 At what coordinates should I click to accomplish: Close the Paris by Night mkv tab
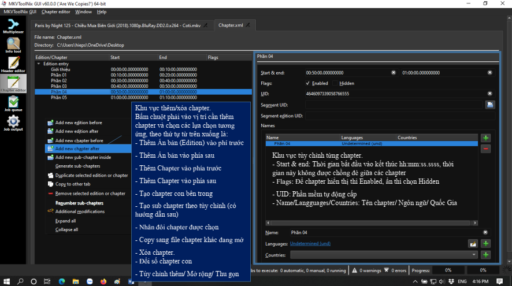tap(205, 25)
